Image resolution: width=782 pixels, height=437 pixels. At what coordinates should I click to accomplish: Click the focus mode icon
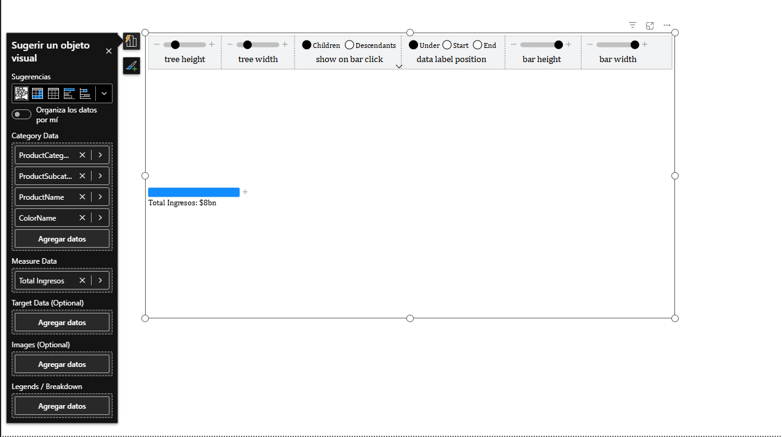650,25
